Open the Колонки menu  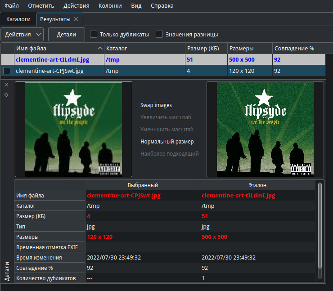coord(110,6)
